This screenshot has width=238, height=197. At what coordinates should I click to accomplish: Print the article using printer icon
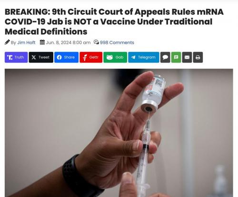pyautogui.click(x=198, y=57)
